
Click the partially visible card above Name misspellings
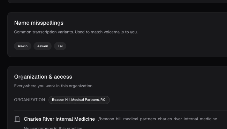coord(117,1)
